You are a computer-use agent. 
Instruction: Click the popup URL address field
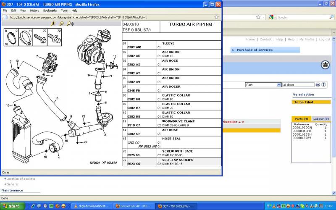tap(111, 17)
